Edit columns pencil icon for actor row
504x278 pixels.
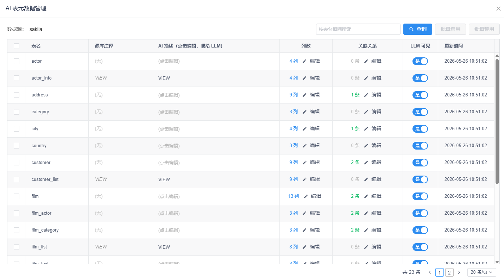(x=304, y=61)
